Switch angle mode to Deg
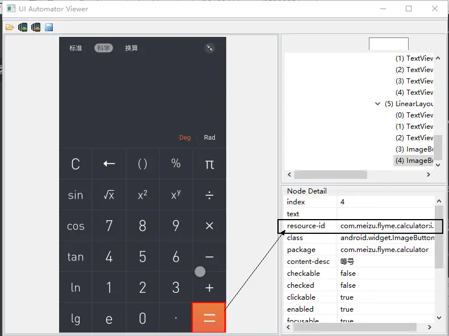The height and width of the screenshot is (336, 449). (x=185, y=137)
